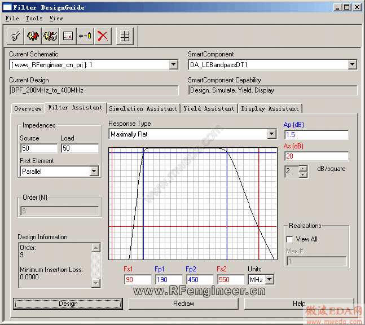The image size is (365, 325).
Task: Click Design Information scroll up arrow
Action: (x=96, y=248)
